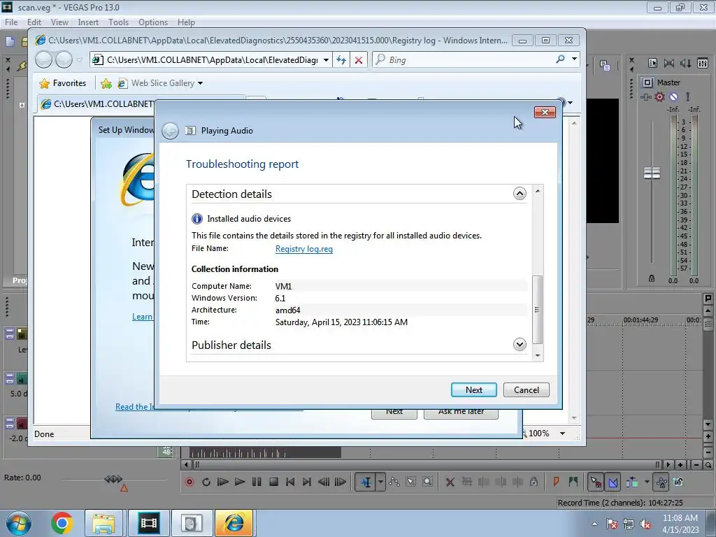Click the Downmix Output icon in Master Bus
Viewport: 716px width, 537px height.
(669, 64)
